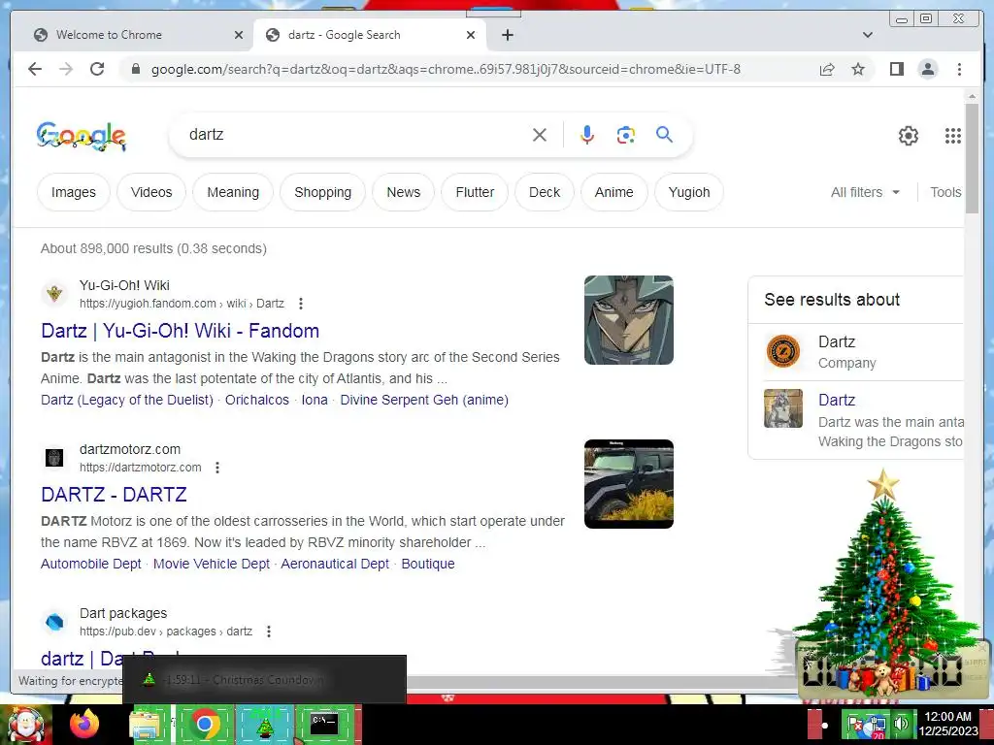This screenshot has width=994, height=745.
Task: Open Dartz (Legacy of the Duelist) sitelink
Action: tap(127, 400)
